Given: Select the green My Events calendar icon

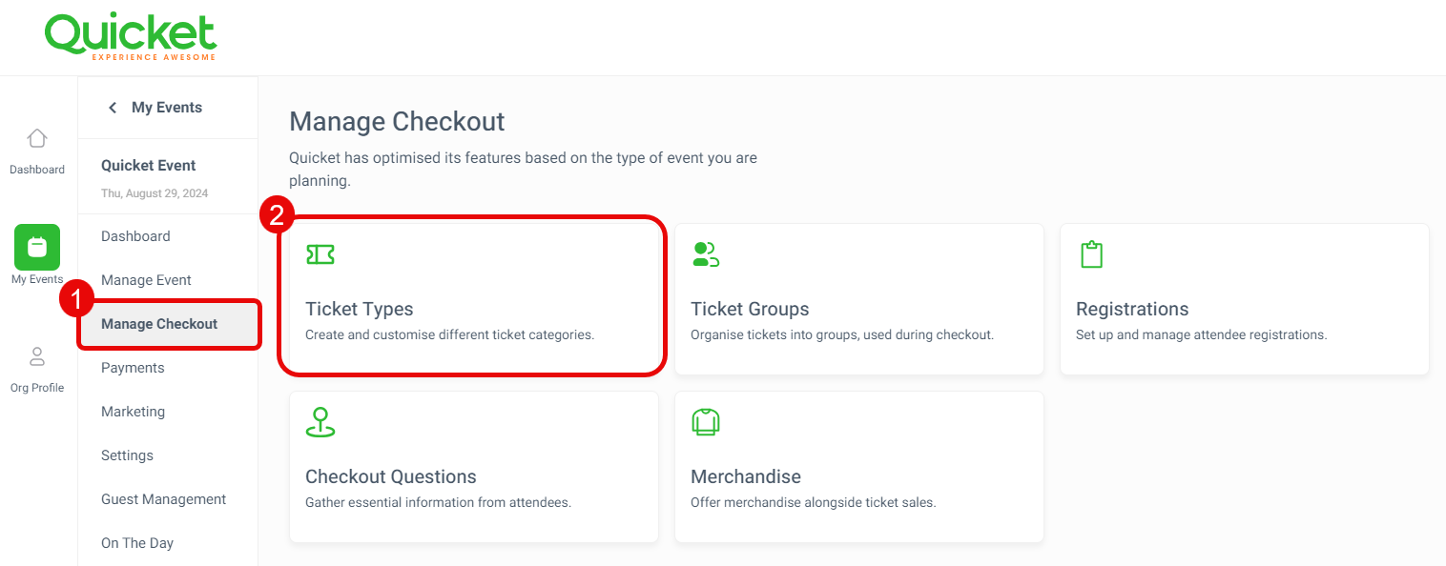Looking at the screenshot, I should tap(37, 247).
